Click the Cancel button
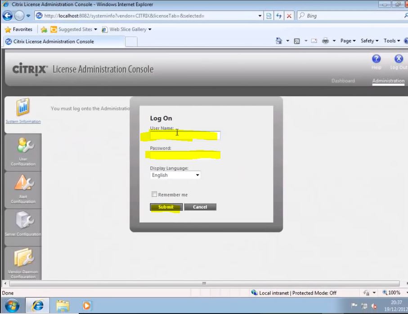The height and width of the screenshot is (314, 408). point(200,207)
